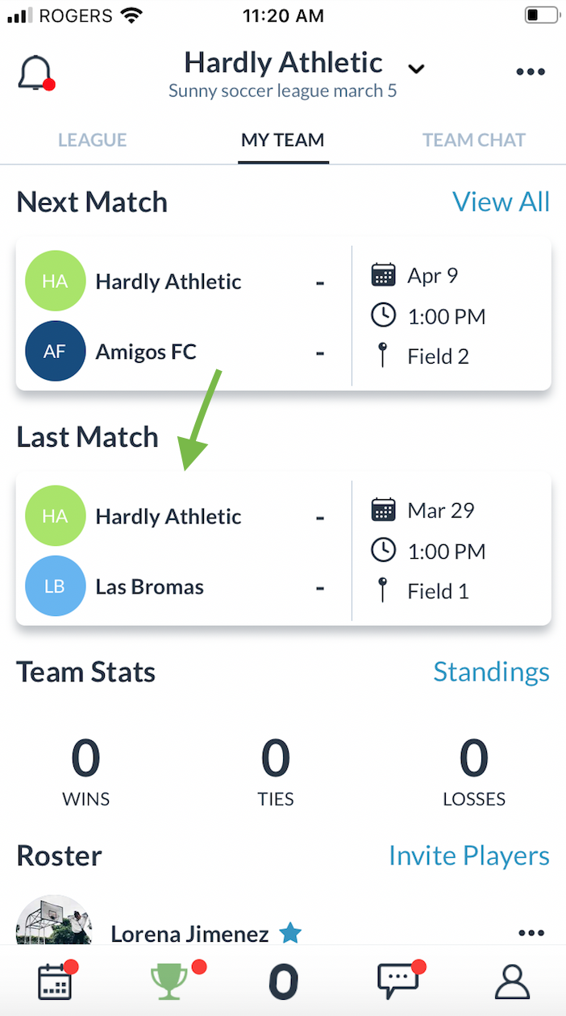Tap View All matches link
The width and height of the screenshot is (566, 1016).
[501, 202]
